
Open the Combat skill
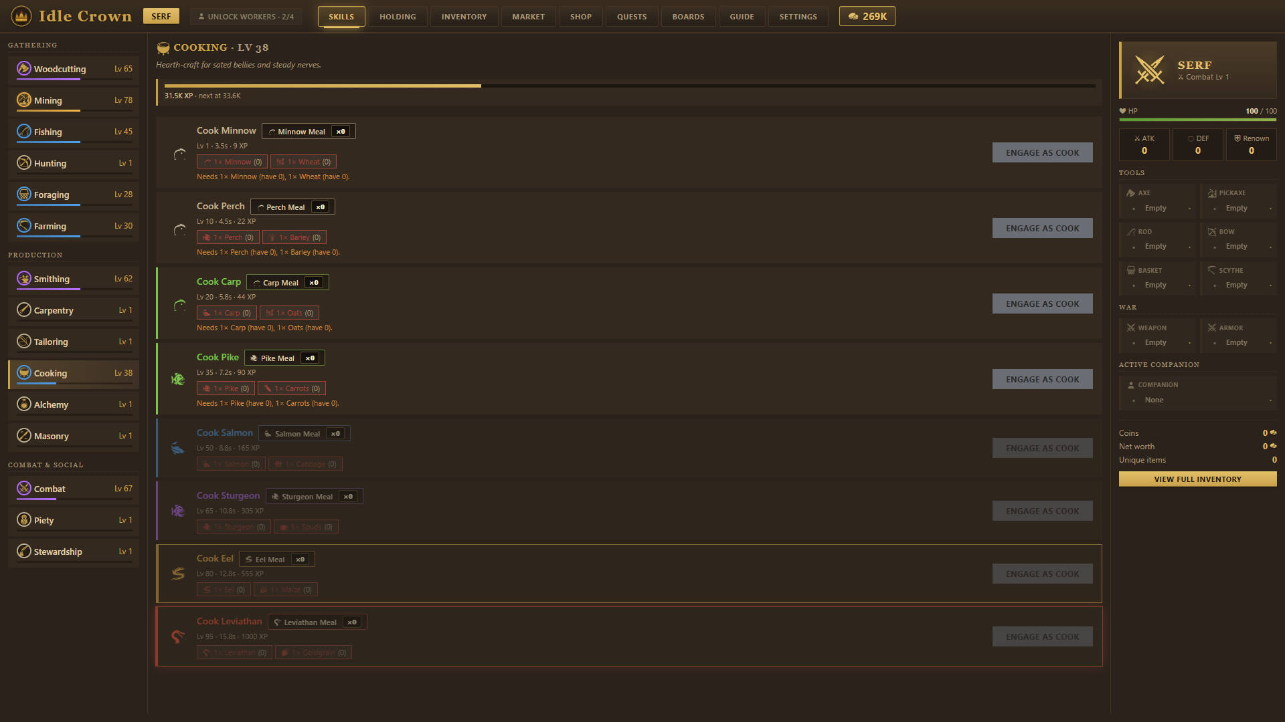pyautogui.click(x=74, y=489)
